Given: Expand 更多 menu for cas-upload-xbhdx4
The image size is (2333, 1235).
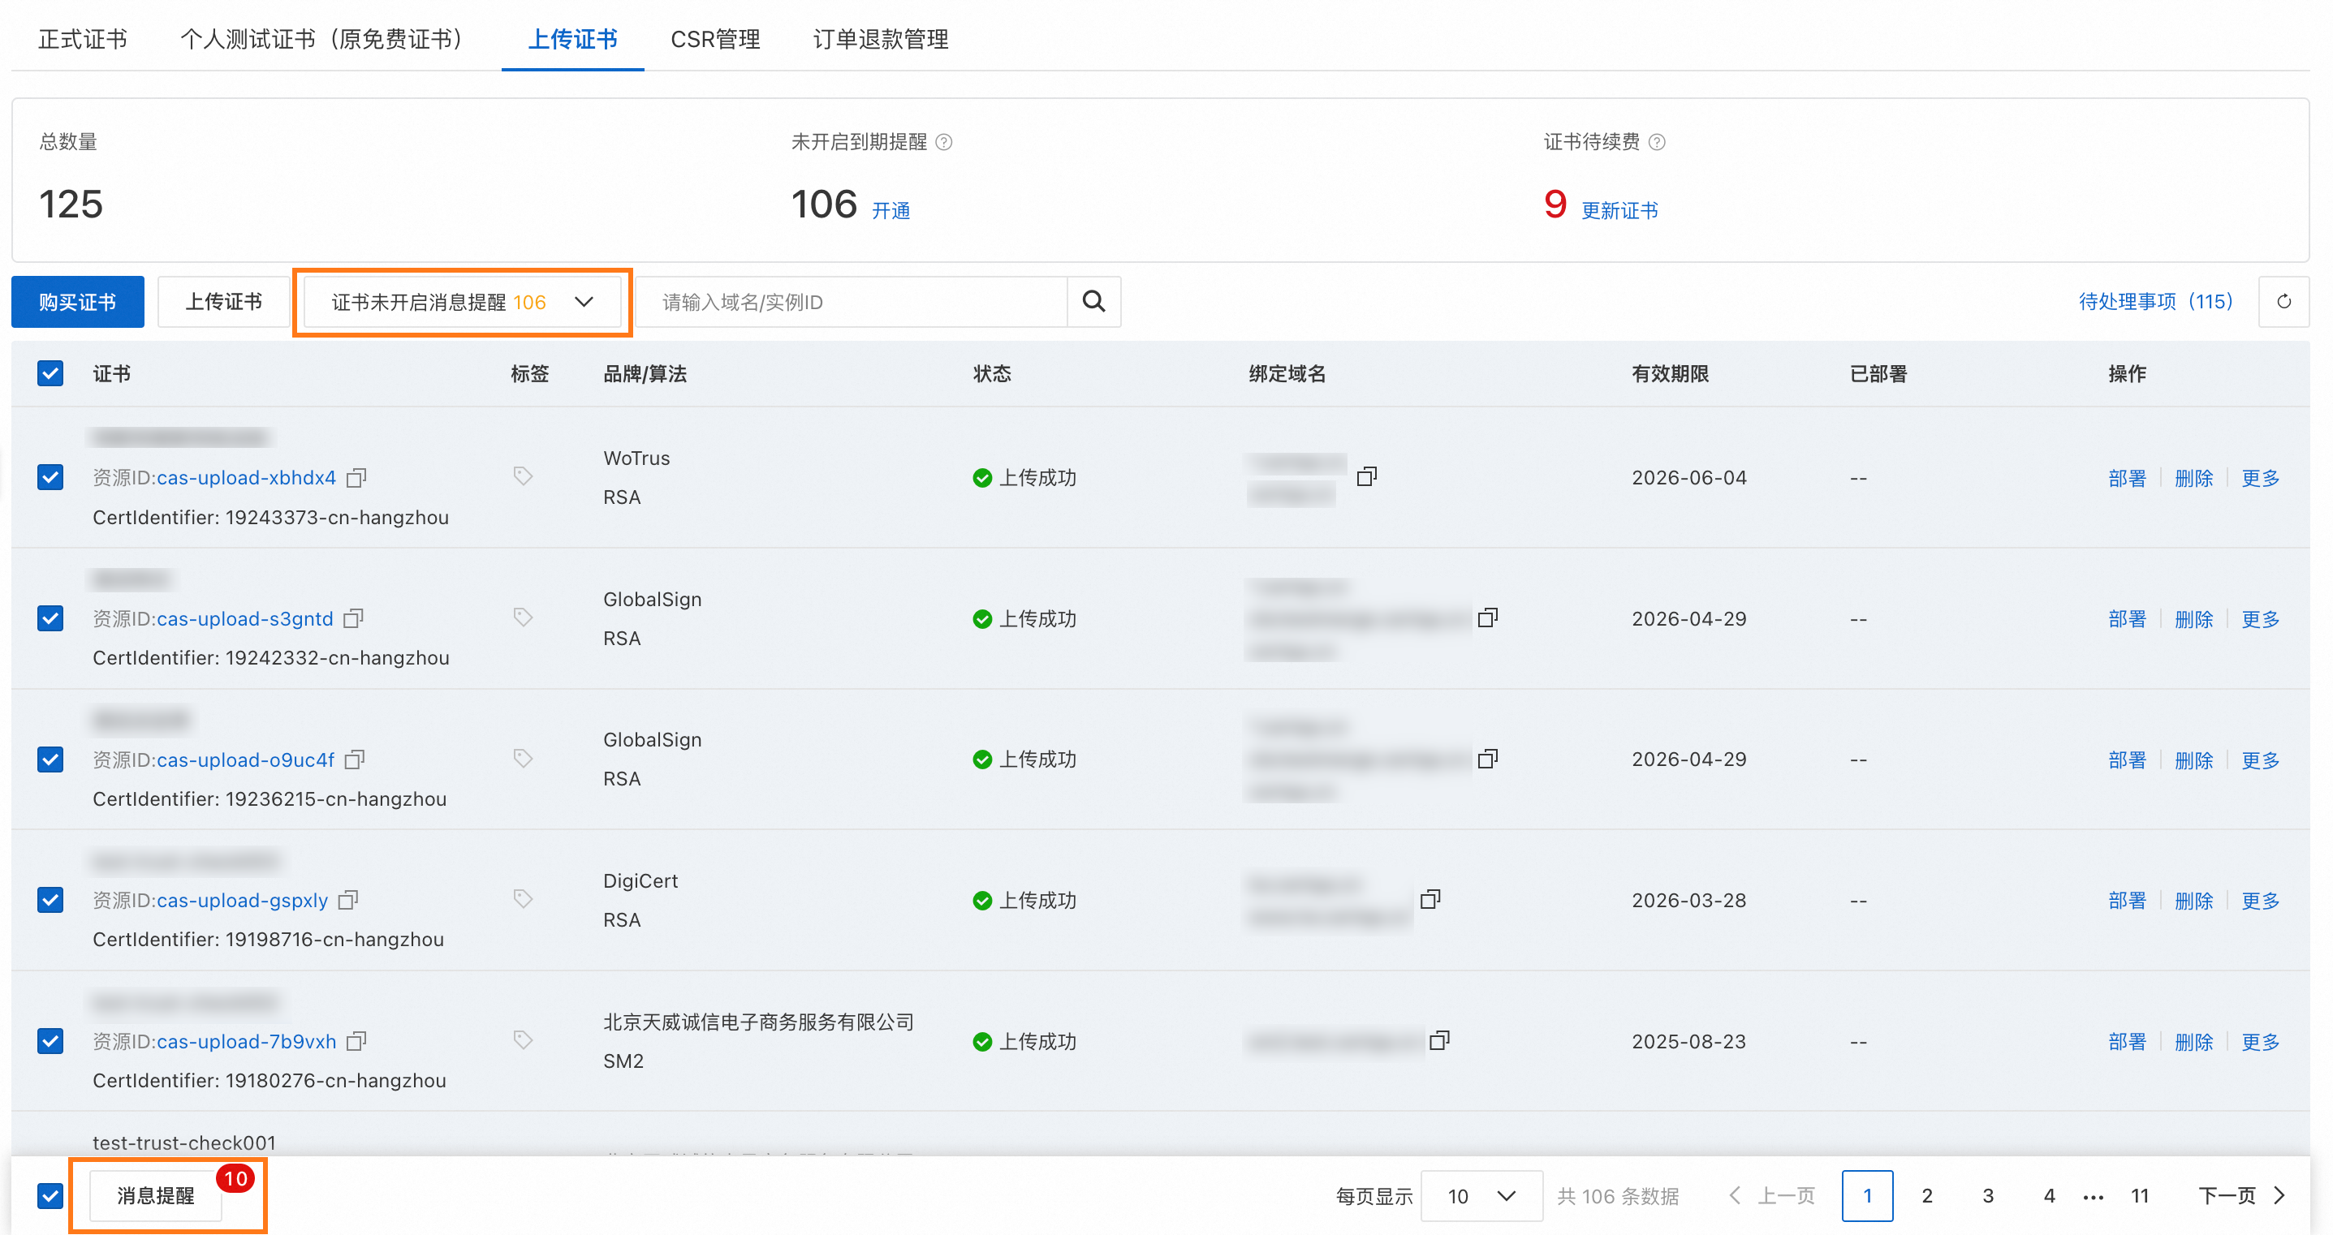Looking at the screenshot, I should click(2261, 478).
